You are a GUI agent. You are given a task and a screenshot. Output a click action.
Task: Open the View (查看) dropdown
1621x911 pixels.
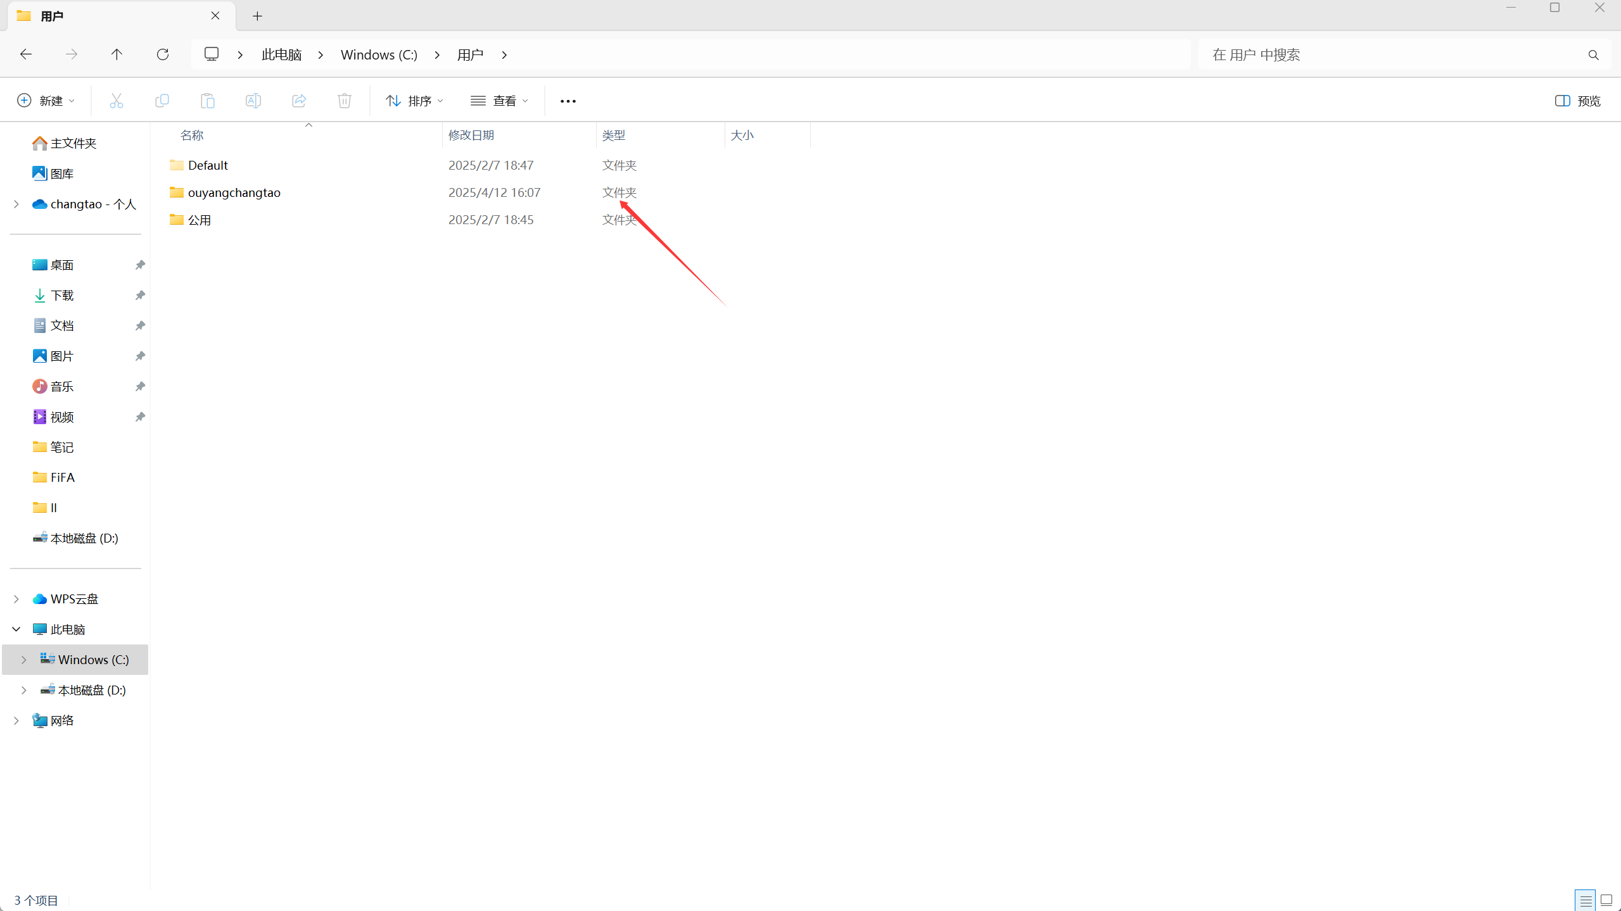(499, 101)
